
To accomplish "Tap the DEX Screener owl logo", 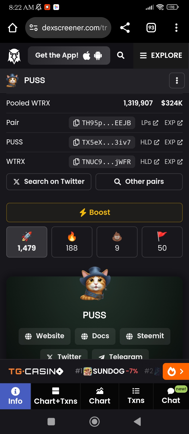I will click(14, 56).
